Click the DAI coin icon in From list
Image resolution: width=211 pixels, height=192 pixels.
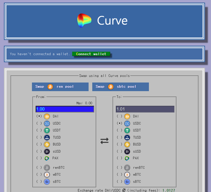coord(47,116)
